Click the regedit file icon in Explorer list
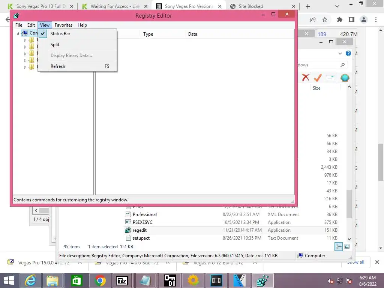384x288 pixels. (128, 230)
